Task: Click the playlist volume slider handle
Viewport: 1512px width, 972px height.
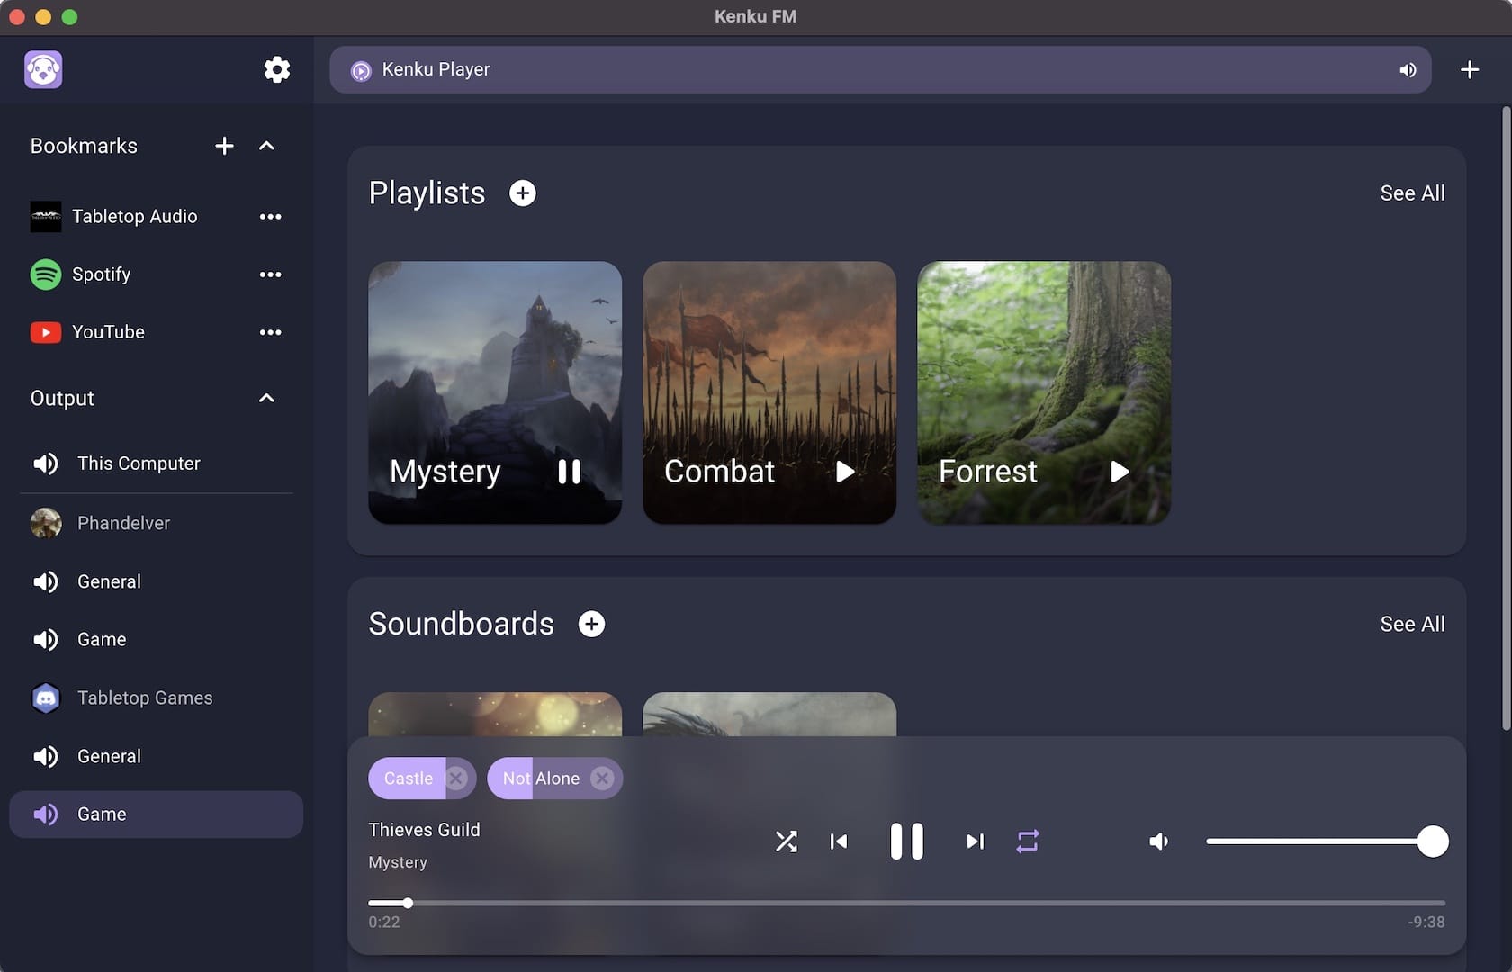Action: click(1432, 841)
